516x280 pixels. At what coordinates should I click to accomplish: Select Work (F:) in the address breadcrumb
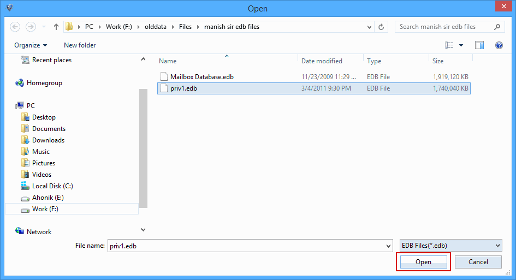click(119, 27)
